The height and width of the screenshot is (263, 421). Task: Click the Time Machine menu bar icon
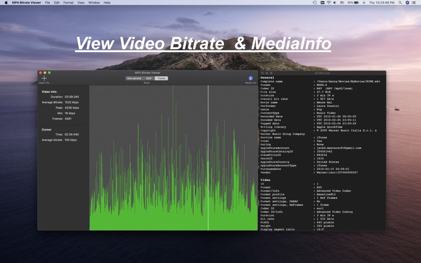coord(315,3)
